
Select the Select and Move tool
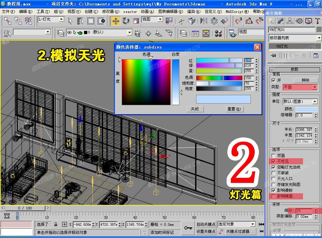click(x=116, y=21)
